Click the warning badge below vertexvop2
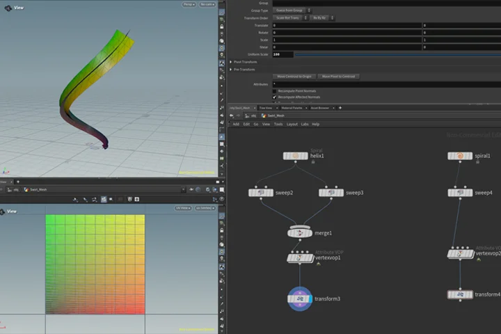The height and width of the screenshot is (334, 501). [479, 260]
